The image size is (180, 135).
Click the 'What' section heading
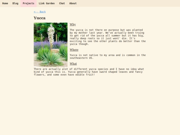click(73, 64)
